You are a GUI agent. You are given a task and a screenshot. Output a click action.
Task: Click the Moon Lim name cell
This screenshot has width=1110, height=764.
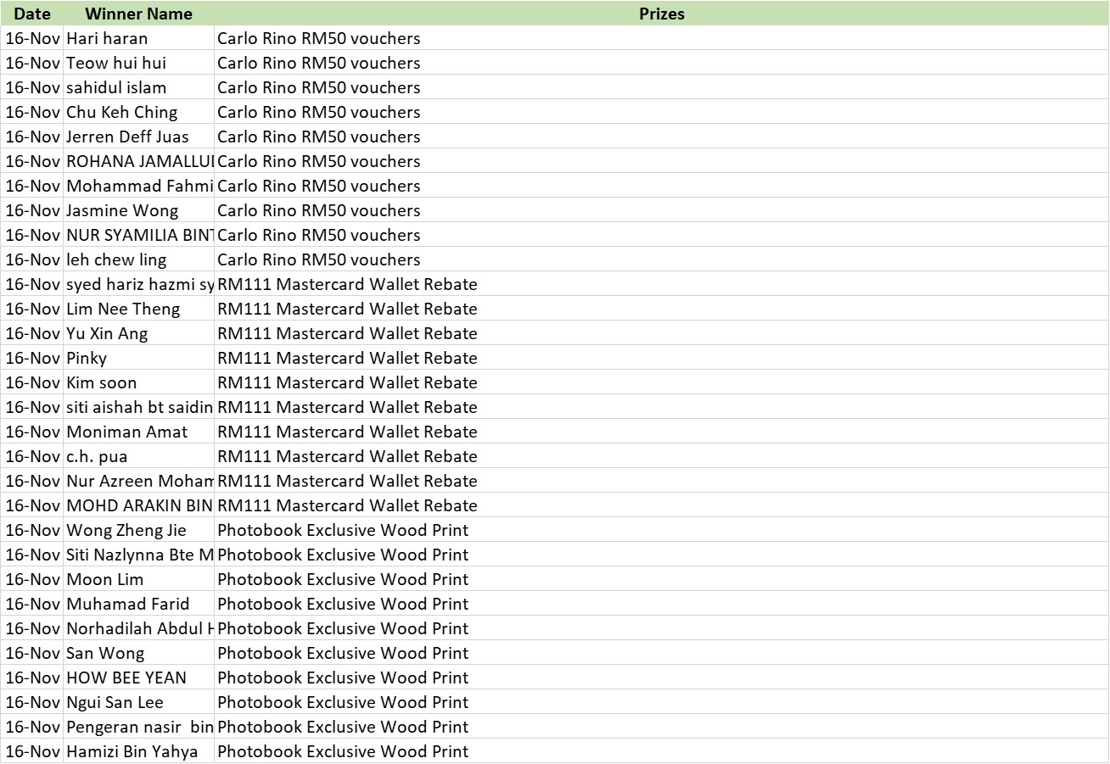click(x=104, y=579)
